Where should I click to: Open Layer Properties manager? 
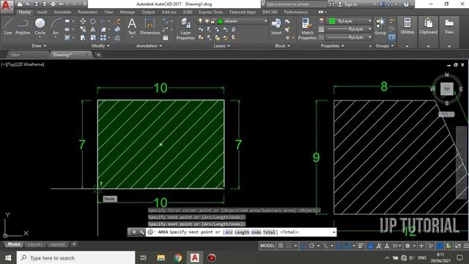click(185, 29)
